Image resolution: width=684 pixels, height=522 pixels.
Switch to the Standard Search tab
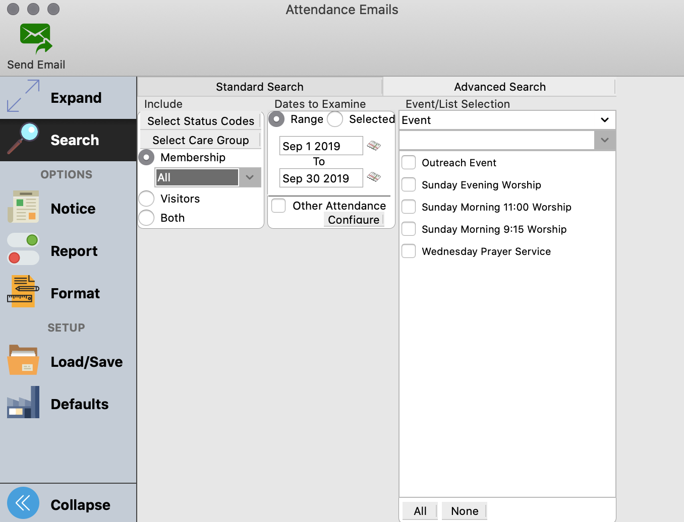[260, 87]
